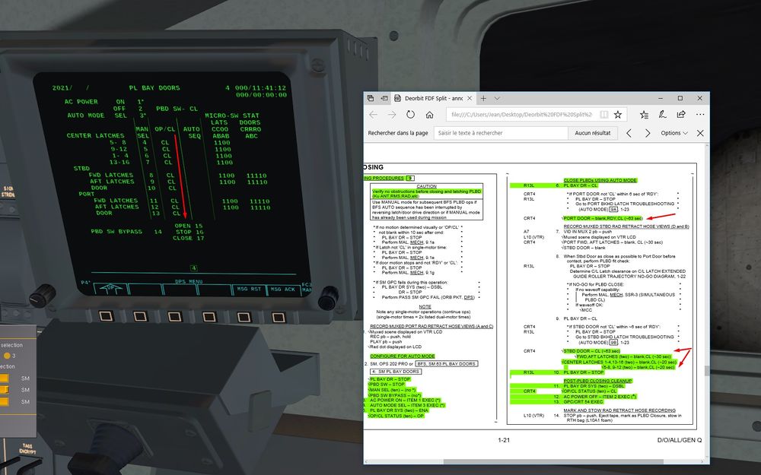Jump to next find result arrow
The image size is (761, 475).
pos(648,133)
